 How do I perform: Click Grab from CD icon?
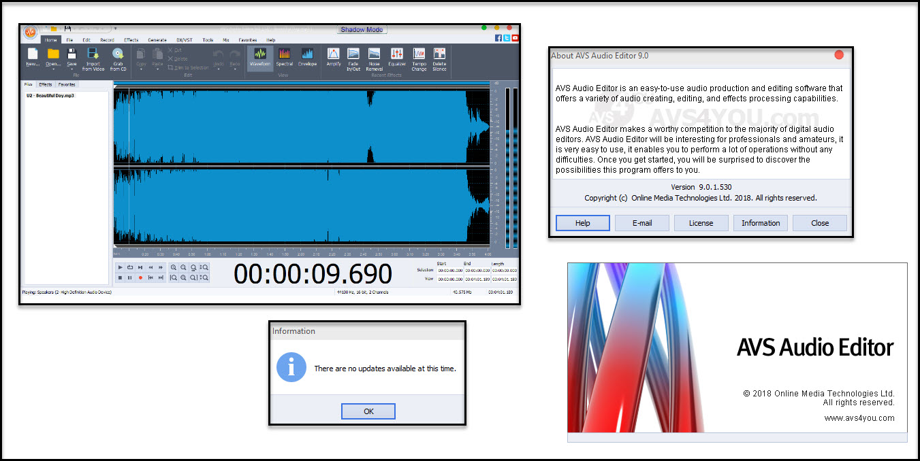click(x=118, y=54)
